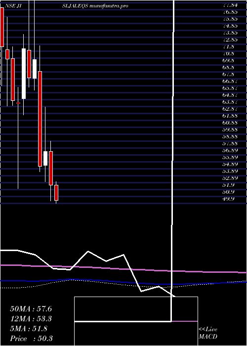Select the 49.9 lowest price label

228,199
